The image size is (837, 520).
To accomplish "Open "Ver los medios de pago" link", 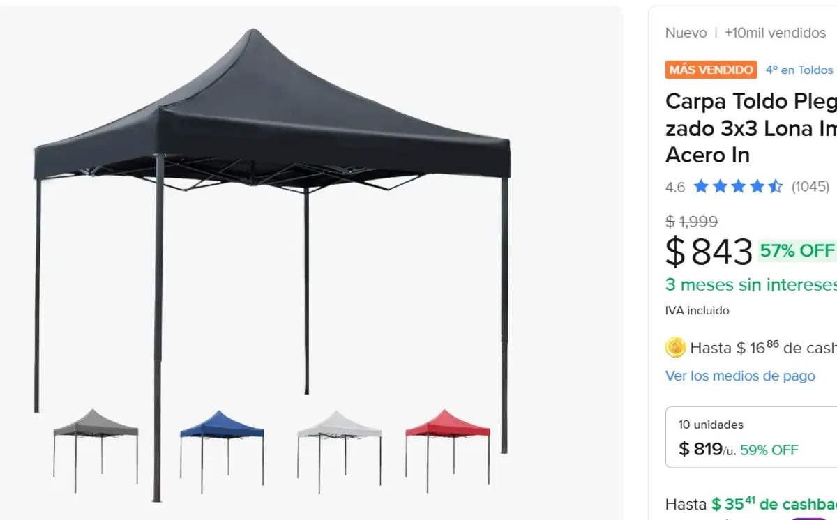I will click(740, 376).
